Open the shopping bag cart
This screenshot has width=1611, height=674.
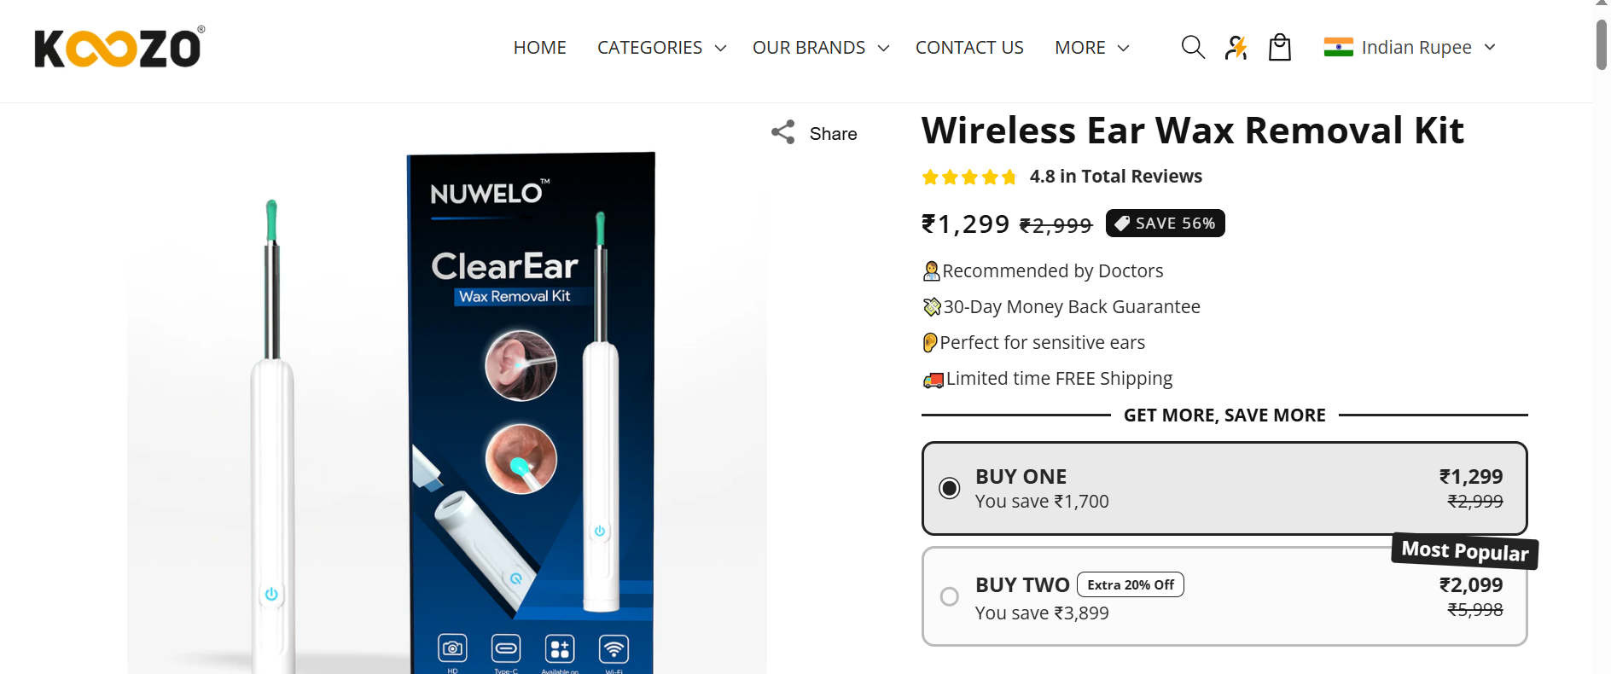[1279, 47]
